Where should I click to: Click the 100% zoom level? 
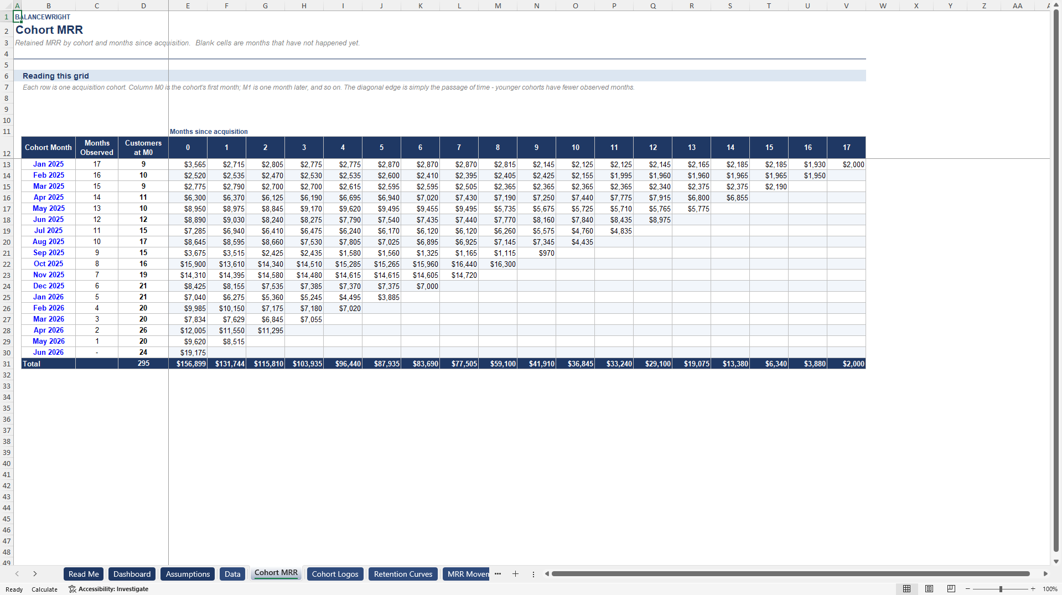click(x=1050, y=589)
